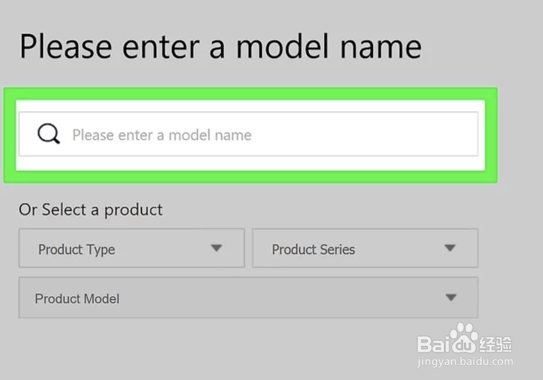The height and width of the screenshot is (380, 543).
Task: Click the magnifying glass search icon
Action: pyautogui.click(x=48, y=134)
